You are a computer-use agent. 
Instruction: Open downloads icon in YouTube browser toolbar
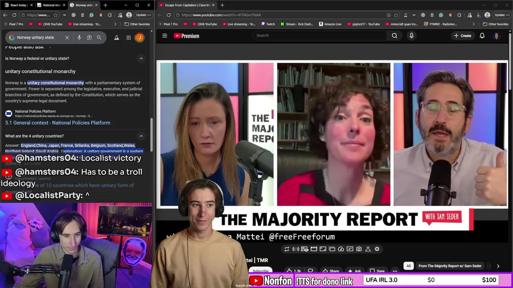click(479, 15)
